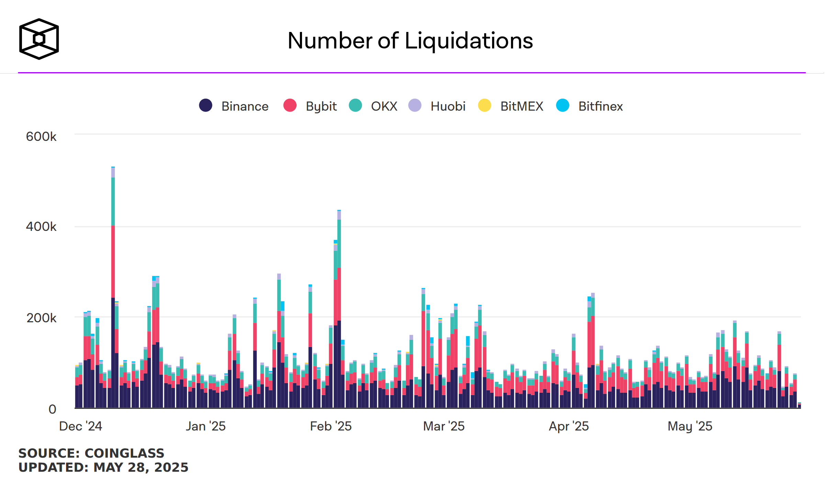Click the 400k y-axis label
Screen dimensions: 825x481
point(41,227)
